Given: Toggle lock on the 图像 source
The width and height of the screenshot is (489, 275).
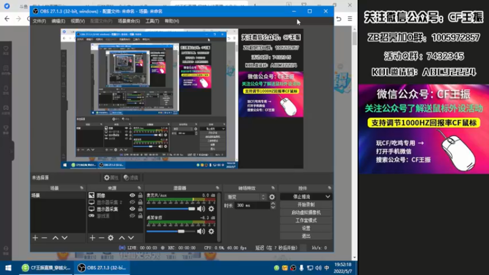Looking at the screenshot, I should pos(141,195).
